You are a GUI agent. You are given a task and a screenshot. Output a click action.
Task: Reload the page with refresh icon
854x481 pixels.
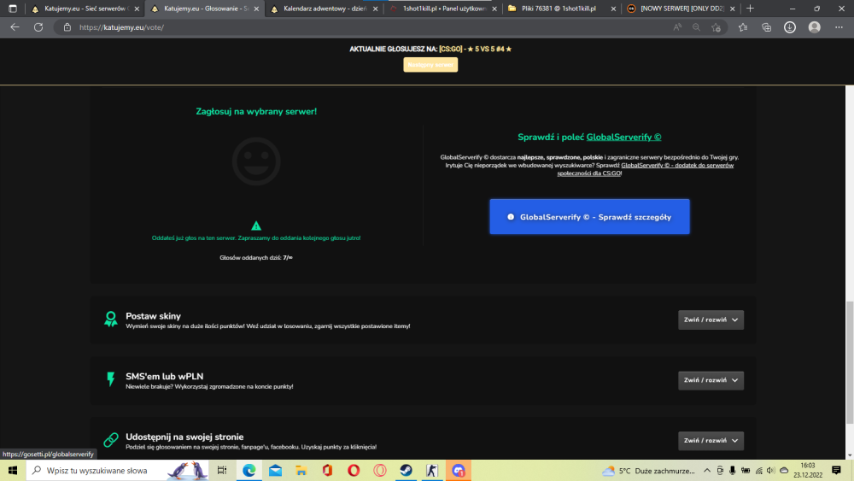[x=38, y=27]
